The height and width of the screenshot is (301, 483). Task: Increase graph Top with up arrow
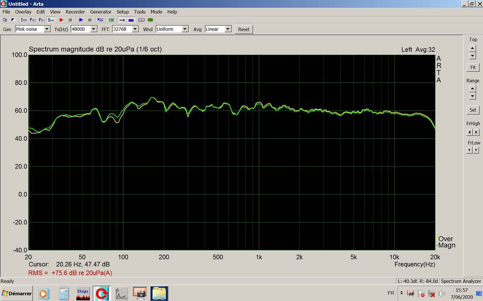(473, 48)
